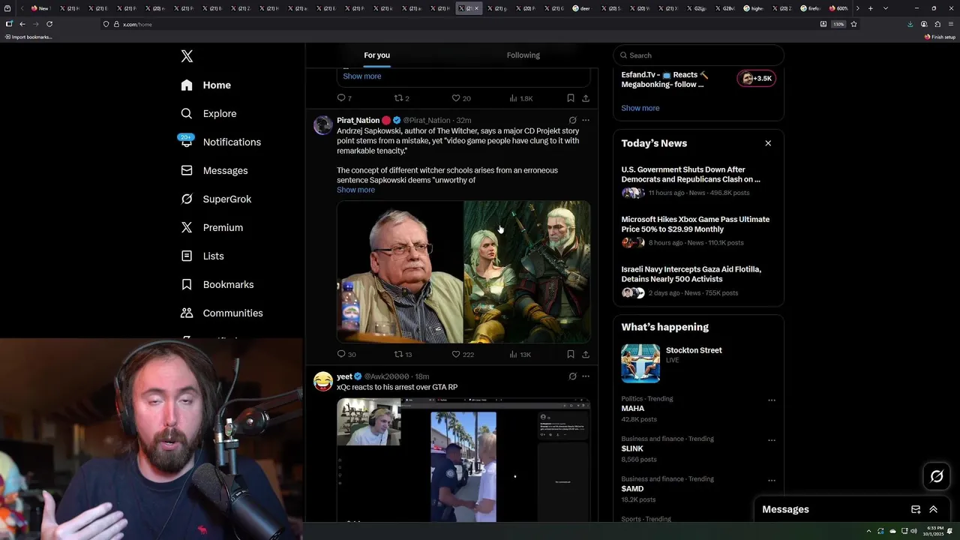Image resolution: width=960 pixels, height=540 pixels.
Task: Open Israeli Navy Intercepts Flotilla news
Action: coord(698,280)
